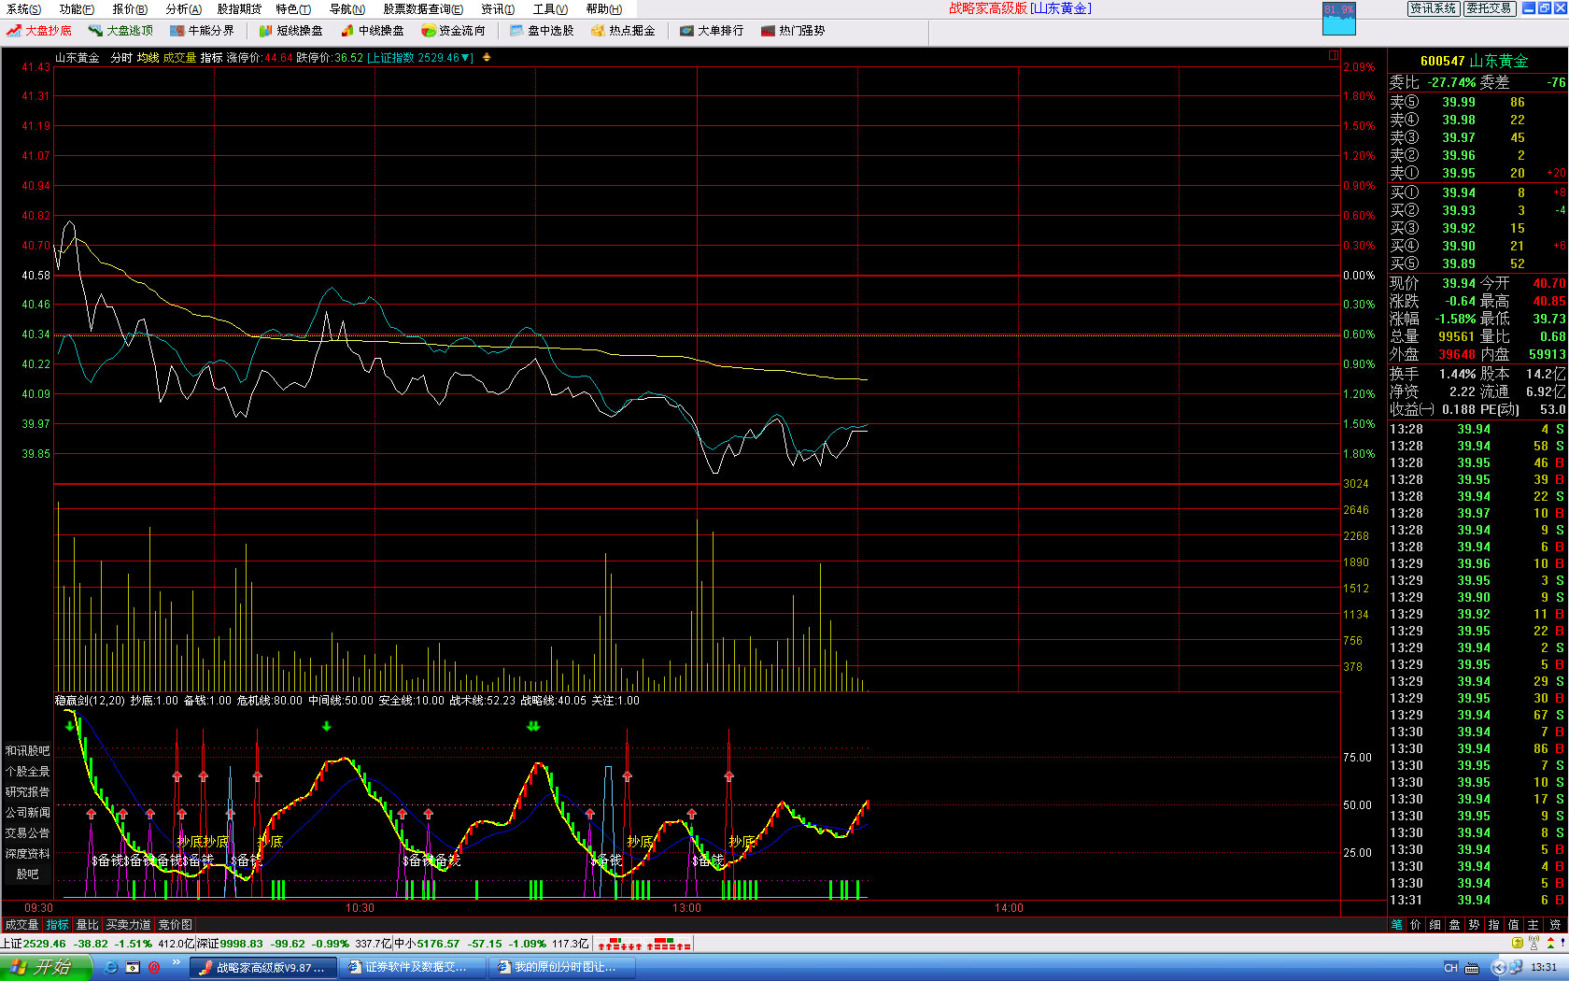Open 盘中选股 stock screener
Viewport: 1569px width, 981px height.
[542, 31]
